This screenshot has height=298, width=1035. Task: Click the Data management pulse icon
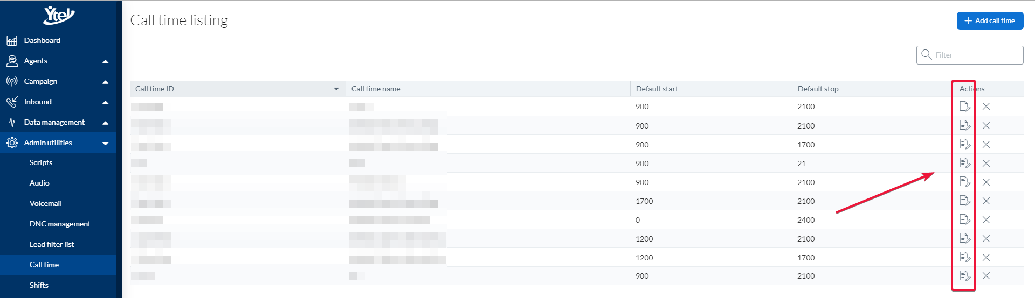(12, 122)
